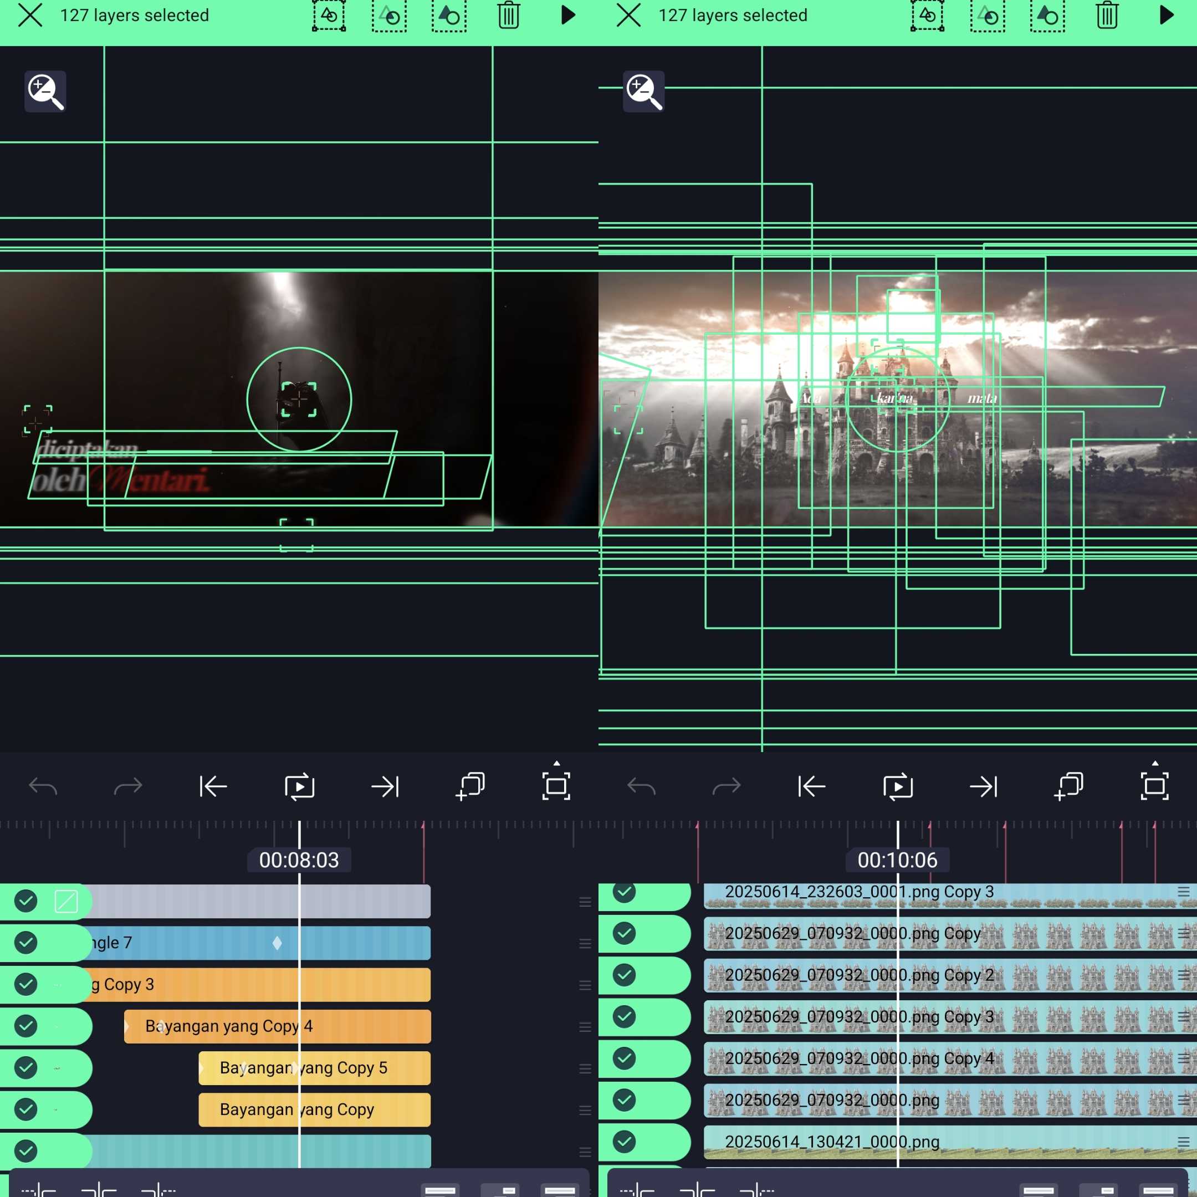Tap play triangle in right top bar
The image size is (1197, 1197).
tap(1167, 15)
